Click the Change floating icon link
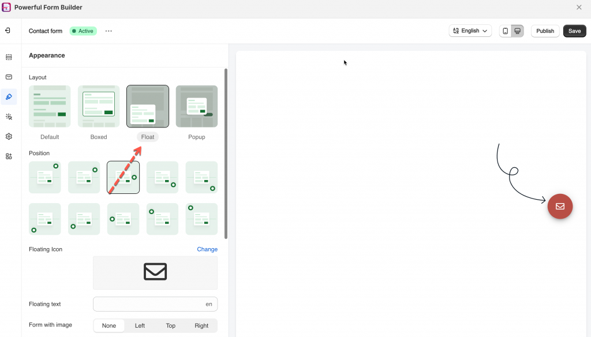Viewport: 591px width, 337px height. (207, 249)
